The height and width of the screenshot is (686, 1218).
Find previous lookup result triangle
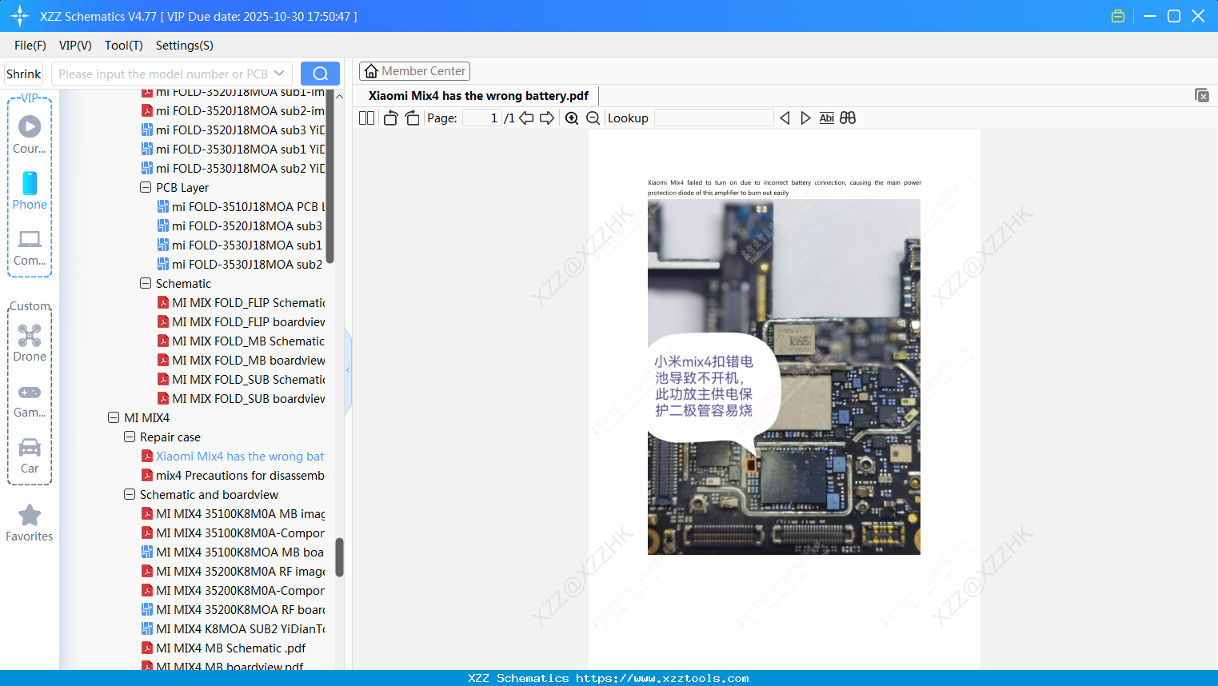pyautogui.click(x=785, y=118)
